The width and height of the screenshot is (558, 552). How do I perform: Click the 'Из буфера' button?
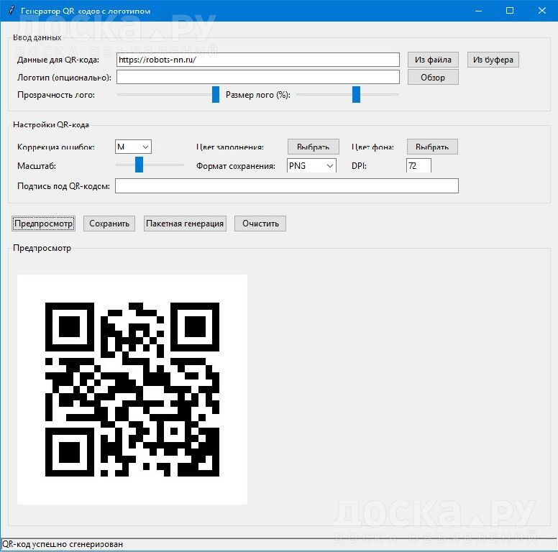tap(493, 60)
